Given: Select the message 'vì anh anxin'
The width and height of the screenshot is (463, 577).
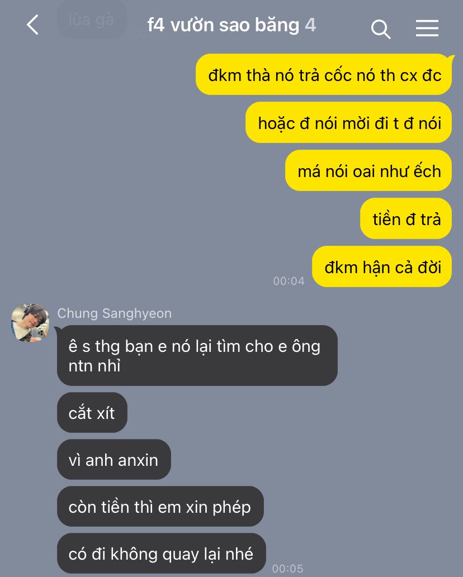Looking at the screenshot, I should click(x=114, y=460).
